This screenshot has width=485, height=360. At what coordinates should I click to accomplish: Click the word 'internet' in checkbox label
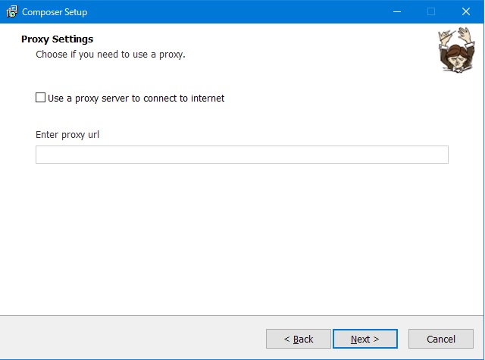click(x=206, y=98)
